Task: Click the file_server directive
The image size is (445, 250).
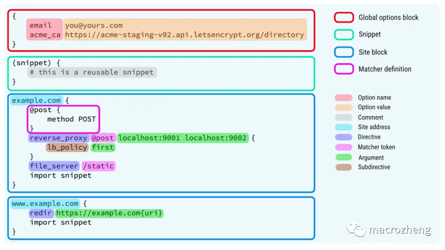Action: (x=54, y=166)
